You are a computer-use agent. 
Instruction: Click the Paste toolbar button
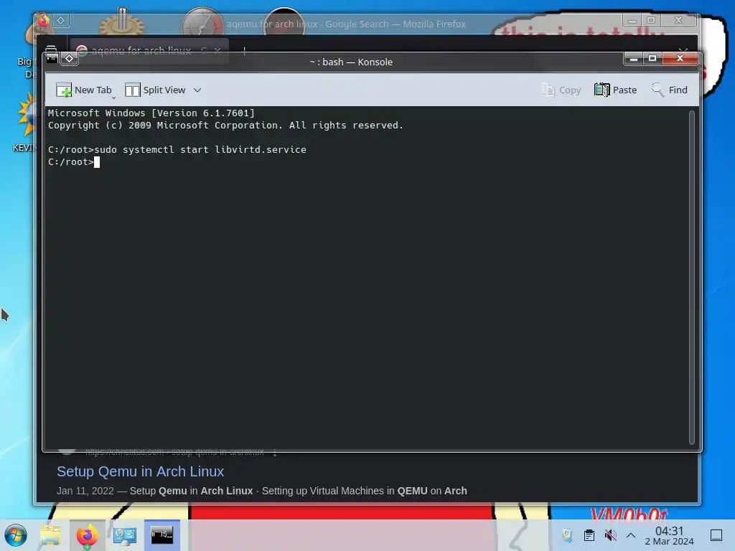[x=615, y=90]
